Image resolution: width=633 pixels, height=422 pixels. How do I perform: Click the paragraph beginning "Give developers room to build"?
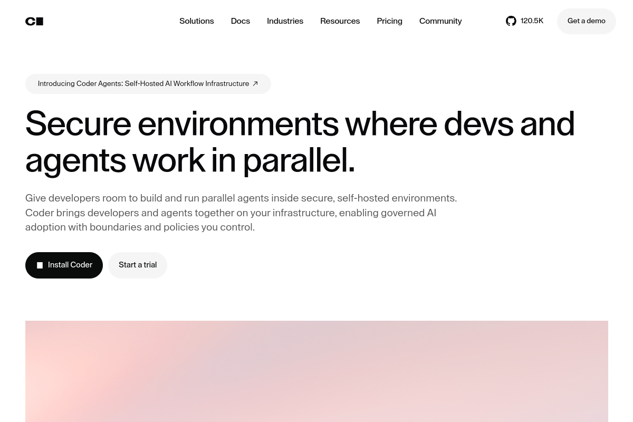[241, 213]
